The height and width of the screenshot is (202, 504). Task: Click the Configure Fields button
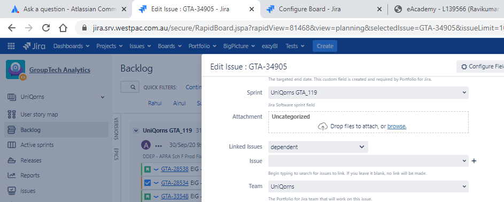480,67
